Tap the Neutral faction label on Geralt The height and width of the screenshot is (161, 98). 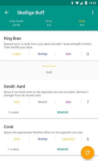42,102
